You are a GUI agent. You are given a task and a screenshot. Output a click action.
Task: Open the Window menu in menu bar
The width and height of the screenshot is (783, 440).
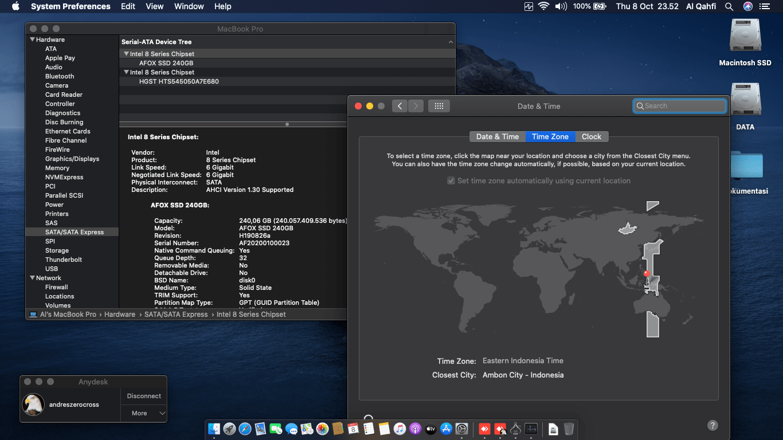pyautogui.click(x=189, y=6)
